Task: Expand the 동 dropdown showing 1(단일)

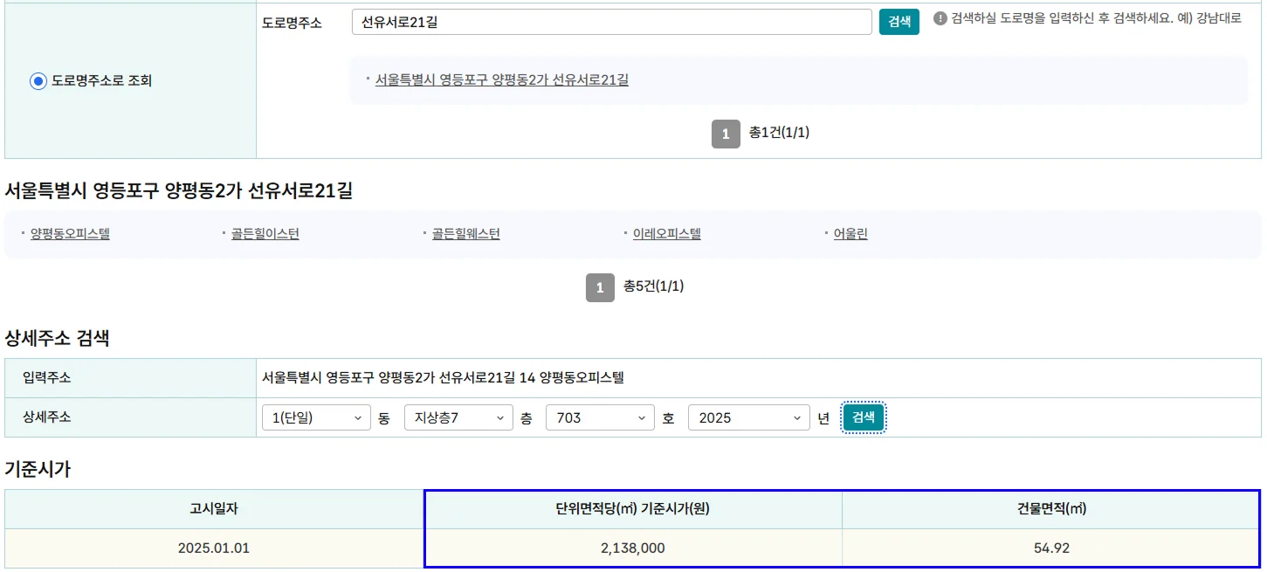Action: 316,418
